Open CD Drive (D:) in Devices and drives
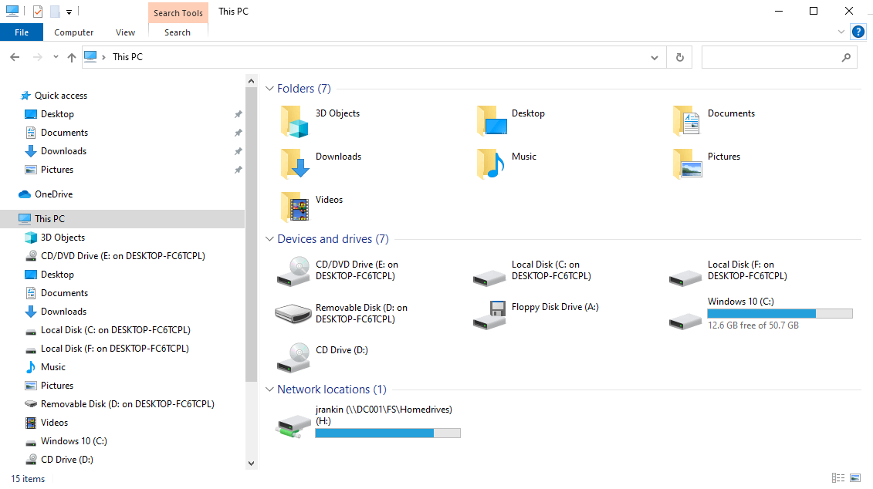The image size is (873, 489). (x=294, y=356)
